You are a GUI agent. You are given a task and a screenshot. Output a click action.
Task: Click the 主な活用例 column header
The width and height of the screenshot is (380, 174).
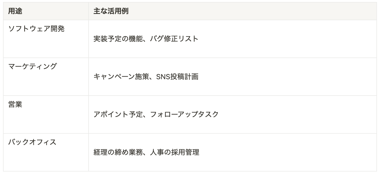pyautogui.click(x=111, y=12)
